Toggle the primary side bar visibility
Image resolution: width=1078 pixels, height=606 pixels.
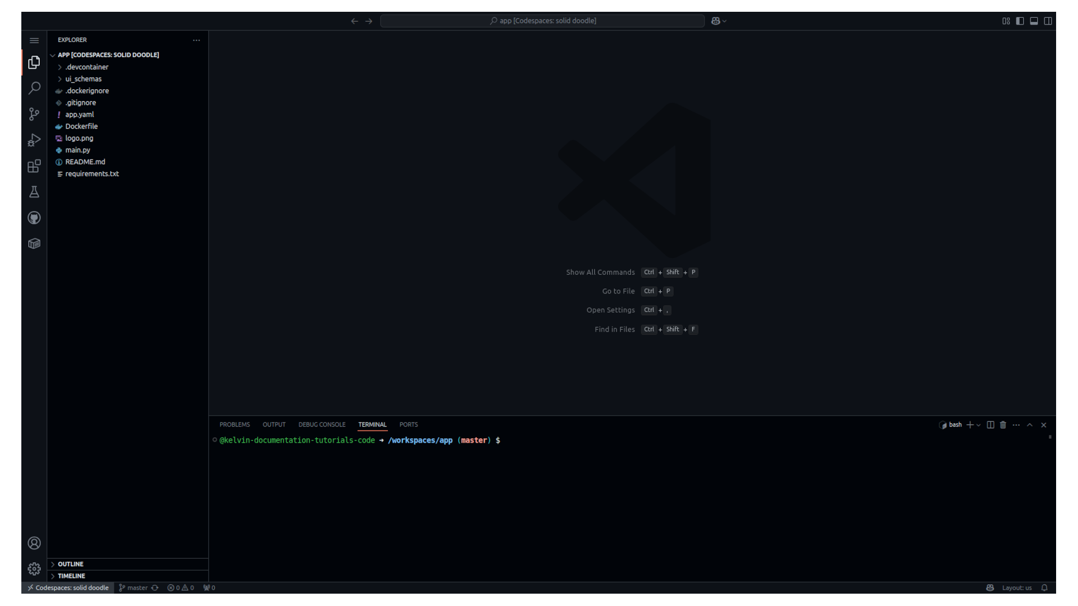click(x=1020, y=21)
